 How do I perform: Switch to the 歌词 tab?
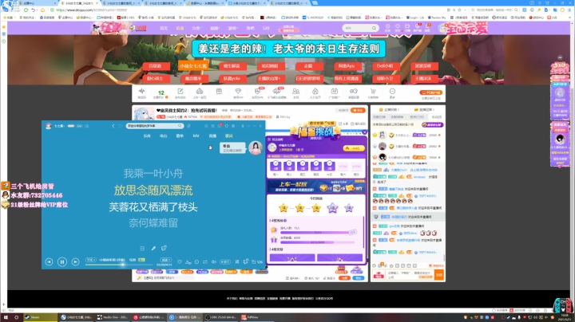(229, 135)
